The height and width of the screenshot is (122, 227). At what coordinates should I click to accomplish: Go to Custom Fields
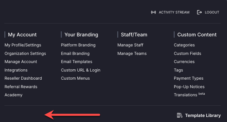[x=187, y=53]
